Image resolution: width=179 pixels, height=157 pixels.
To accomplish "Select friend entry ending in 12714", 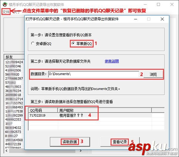I will point(14,99).
